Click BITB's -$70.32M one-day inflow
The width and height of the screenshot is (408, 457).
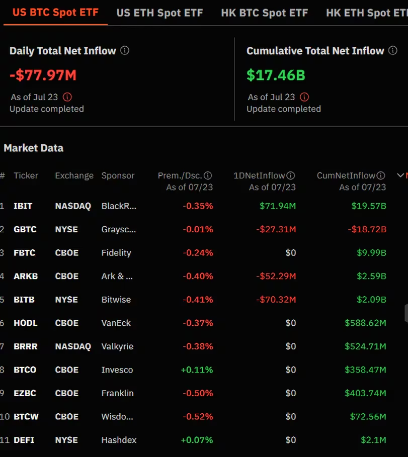coord(276,300)
